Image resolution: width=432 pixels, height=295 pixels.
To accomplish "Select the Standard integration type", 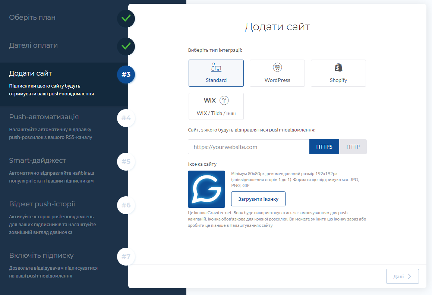I will pos(216,73).
